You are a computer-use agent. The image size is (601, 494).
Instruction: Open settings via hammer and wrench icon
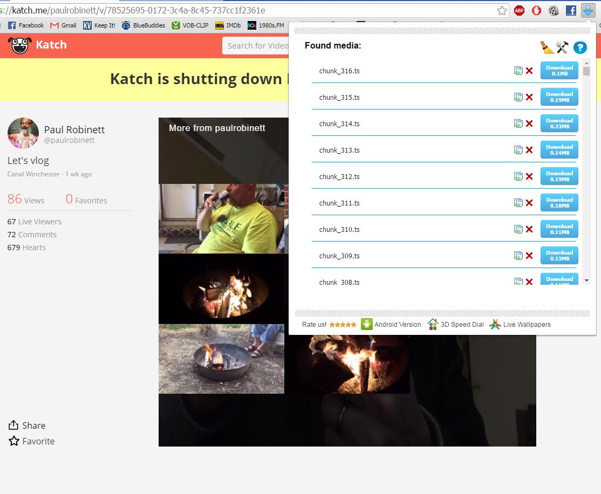tap(562, 47)
